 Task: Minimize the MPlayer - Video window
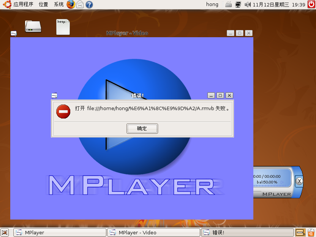pyautogui.click(x=231, y=33)
